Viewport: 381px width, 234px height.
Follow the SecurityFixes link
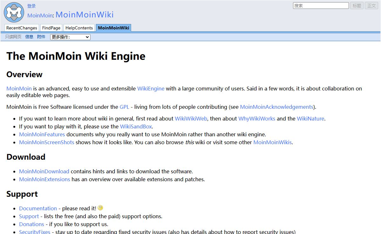pos(35,232)
